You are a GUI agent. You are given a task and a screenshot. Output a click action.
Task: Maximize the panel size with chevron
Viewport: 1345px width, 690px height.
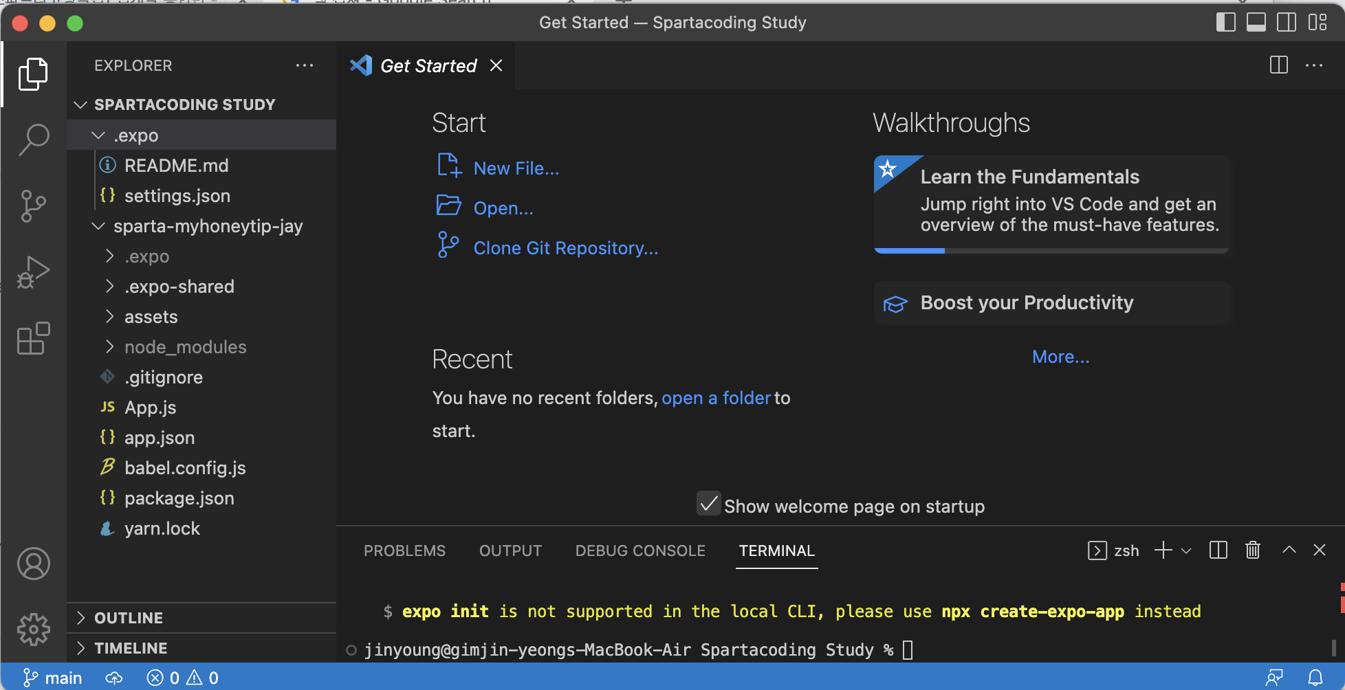pos(1289,550)
